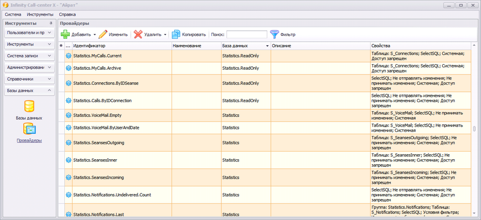Click gear icon of Statistics.SeansesIncoming row

pos(69,177)
